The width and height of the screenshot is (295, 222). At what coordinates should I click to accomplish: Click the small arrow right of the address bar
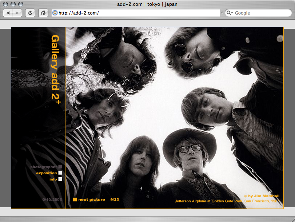[x=222, y=13]
